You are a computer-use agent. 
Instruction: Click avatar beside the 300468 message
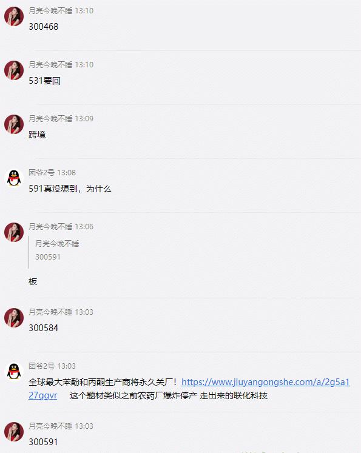[x=14, y=16]
